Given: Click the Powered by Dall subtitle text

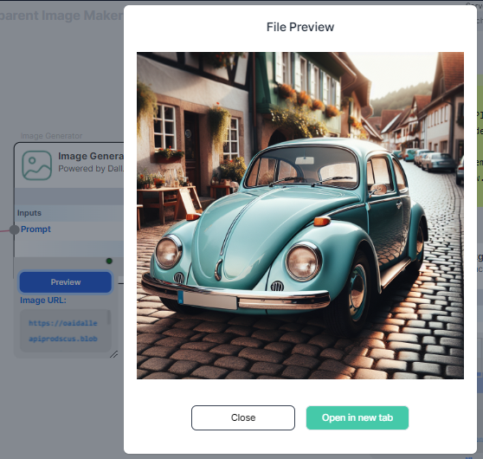Looking at the screenshot, I should coord(91,169).
